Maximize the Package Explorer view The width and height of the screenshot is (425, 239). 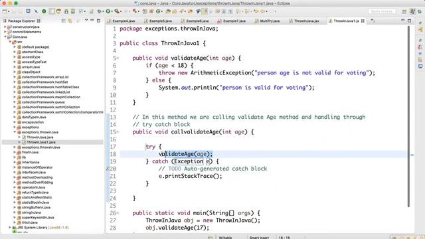99,21
